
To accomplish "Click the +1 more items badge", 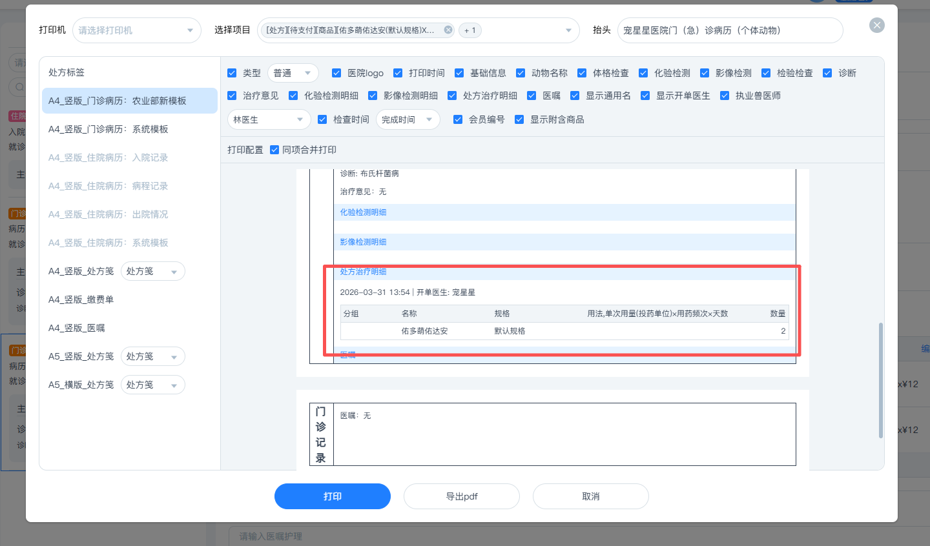I will [470, 30].
